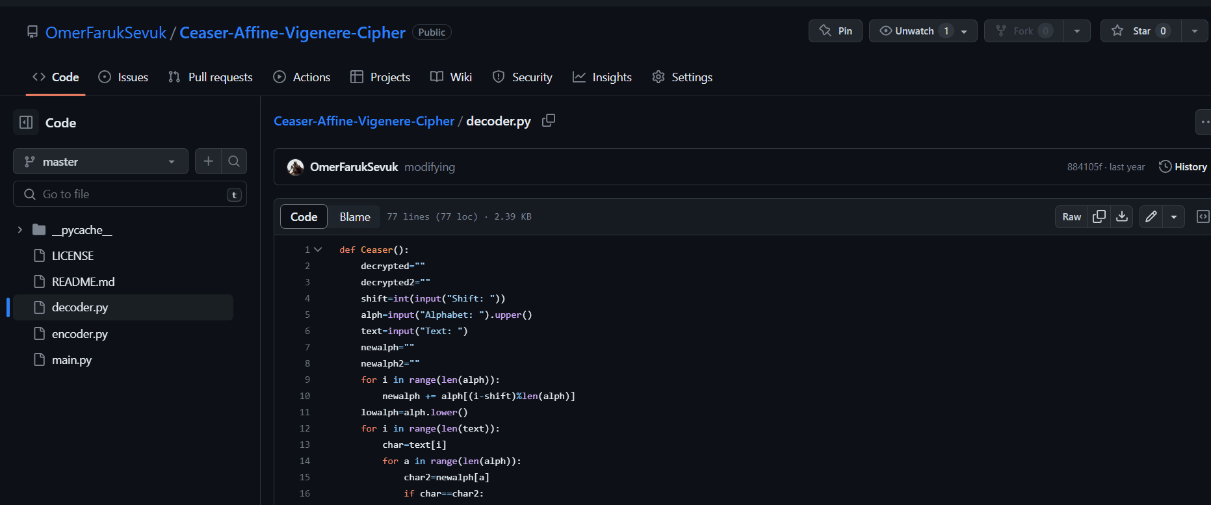Collapse the Ceaser function at line 1
The height and width of the screenshot is (505, 1211).
[318, 250]
